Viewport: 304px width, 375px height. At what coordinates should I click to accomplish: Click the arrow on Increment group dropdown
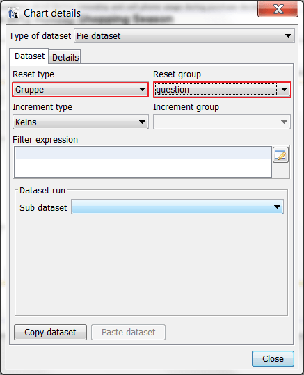[284, 122]
